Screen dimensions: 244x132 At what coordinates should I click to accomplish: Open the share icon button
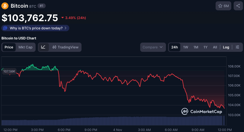coord(238,6)
